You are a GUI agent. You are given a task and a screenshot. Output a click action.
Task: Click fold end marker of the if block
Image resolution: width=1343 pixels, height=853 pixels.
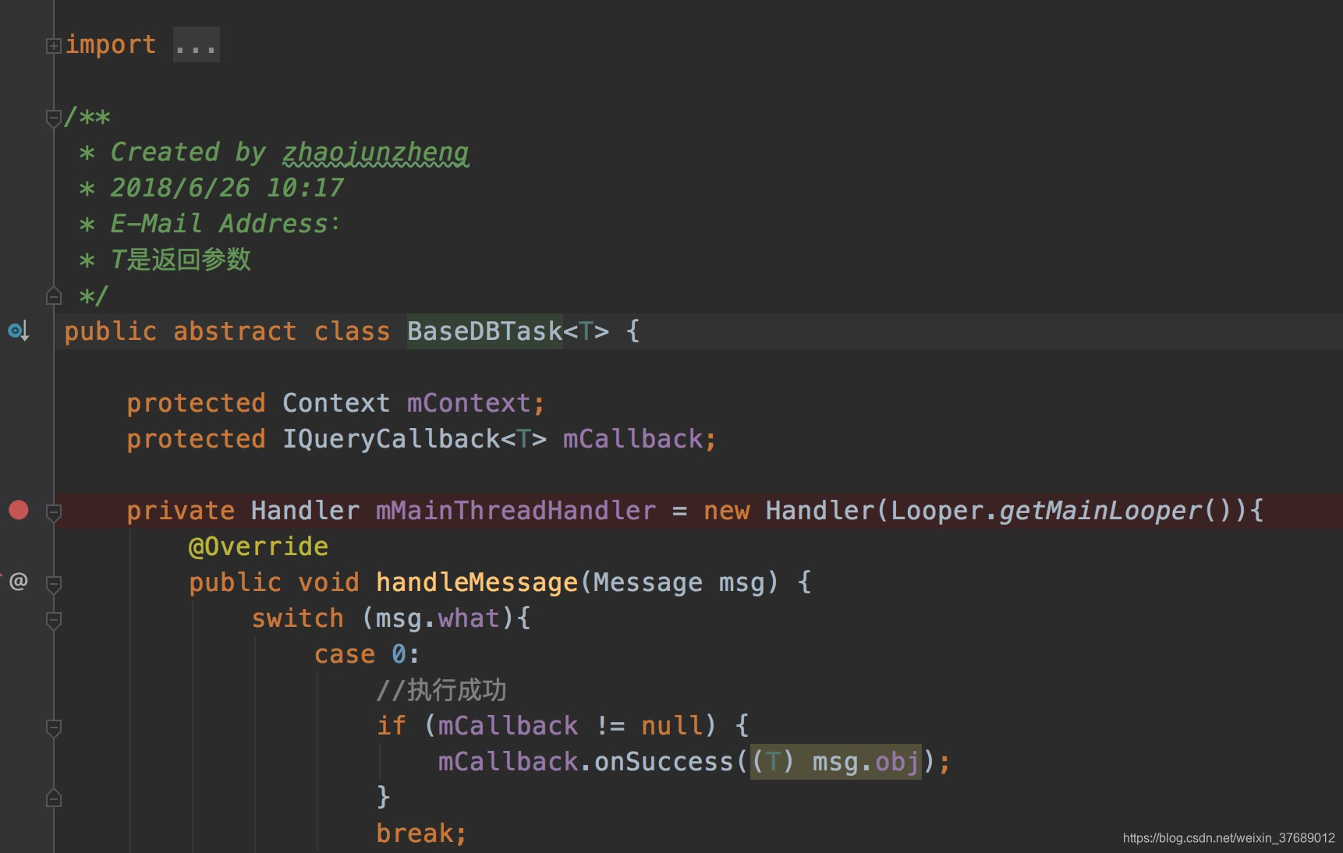coord(54,798)
